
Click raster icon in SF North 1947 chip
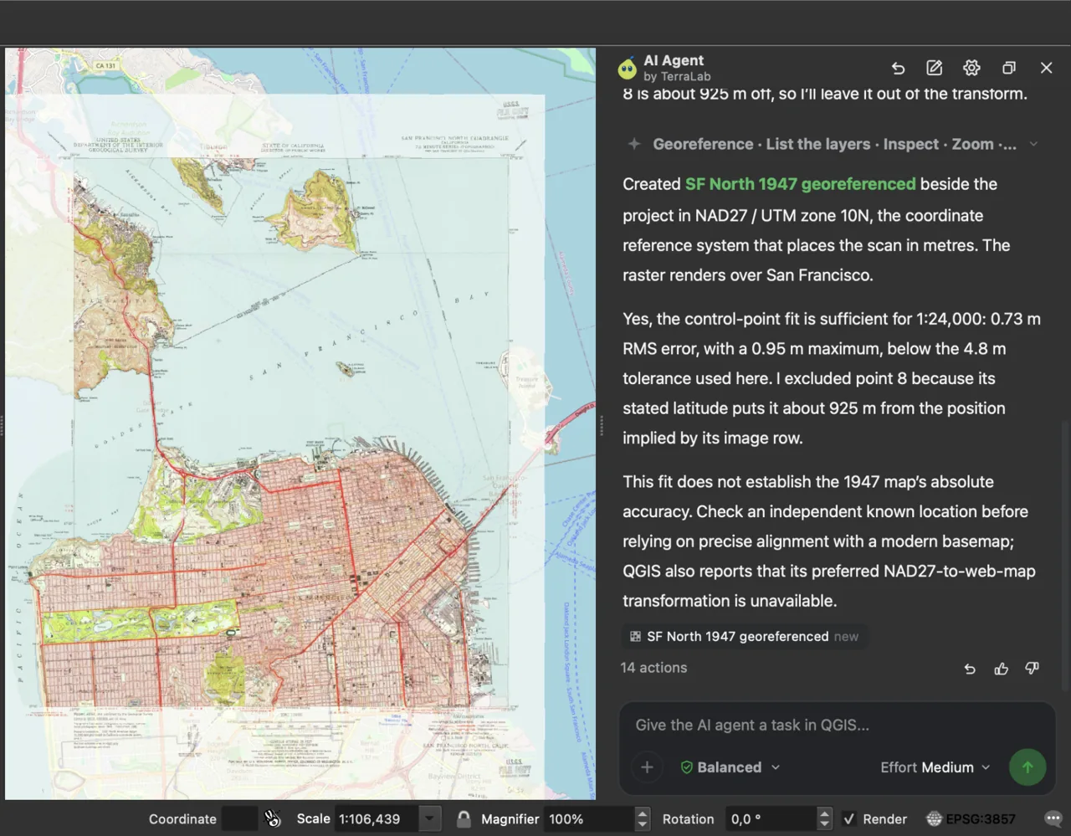click(x=635, y=637)
